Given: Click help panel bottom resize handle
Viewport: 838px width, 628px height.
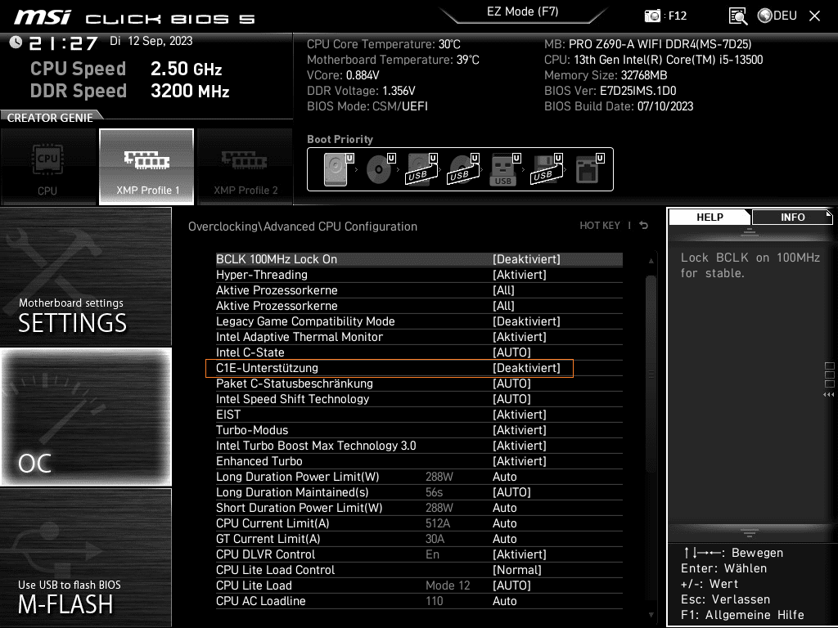Looking at the screenshot, I should pyautogui.click(x=750, y=532).
